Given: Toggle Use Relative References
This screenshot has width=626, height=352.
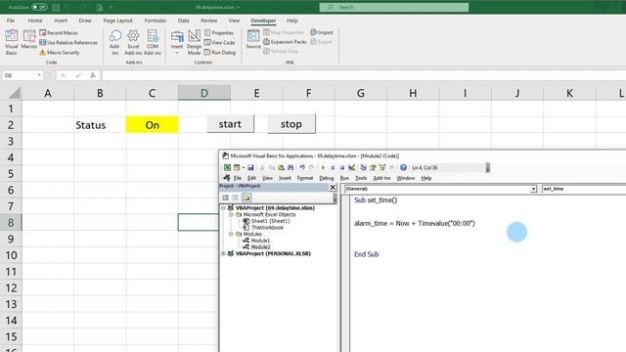Looking at the screenshot, I should pyautogui.click(x=68, y=42).
